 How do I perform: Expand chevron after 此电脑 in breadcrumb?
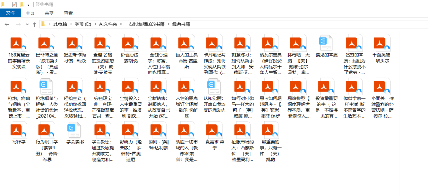click(x=71, y=24)
